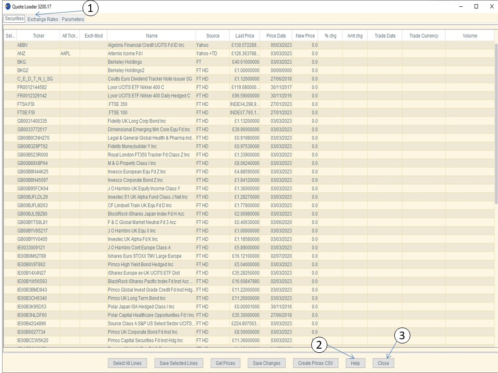Sort by the Ticker column header

(x=38, y=36)
